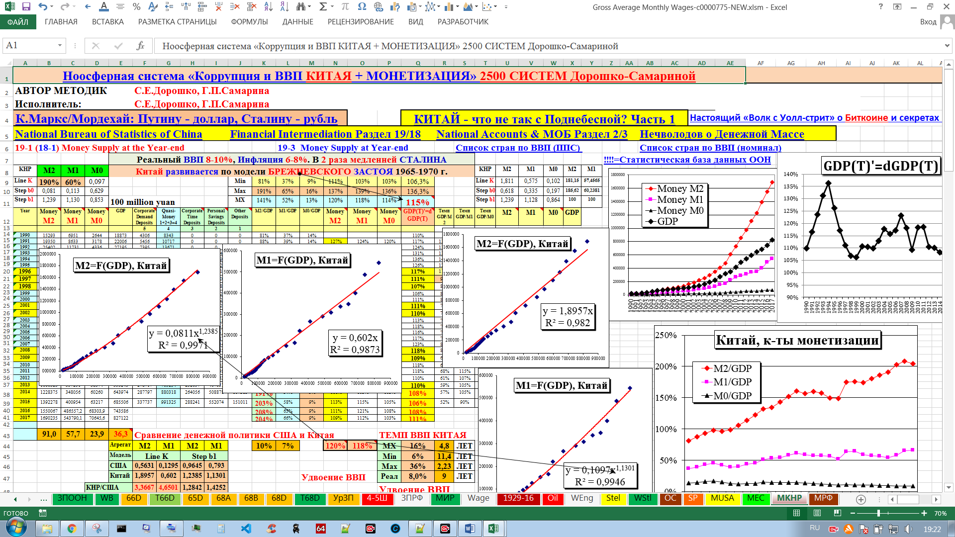955x537 pixels.
Task: Open the Customize Quick Access Toolbar dropdown
Action: tap(506, 7)
